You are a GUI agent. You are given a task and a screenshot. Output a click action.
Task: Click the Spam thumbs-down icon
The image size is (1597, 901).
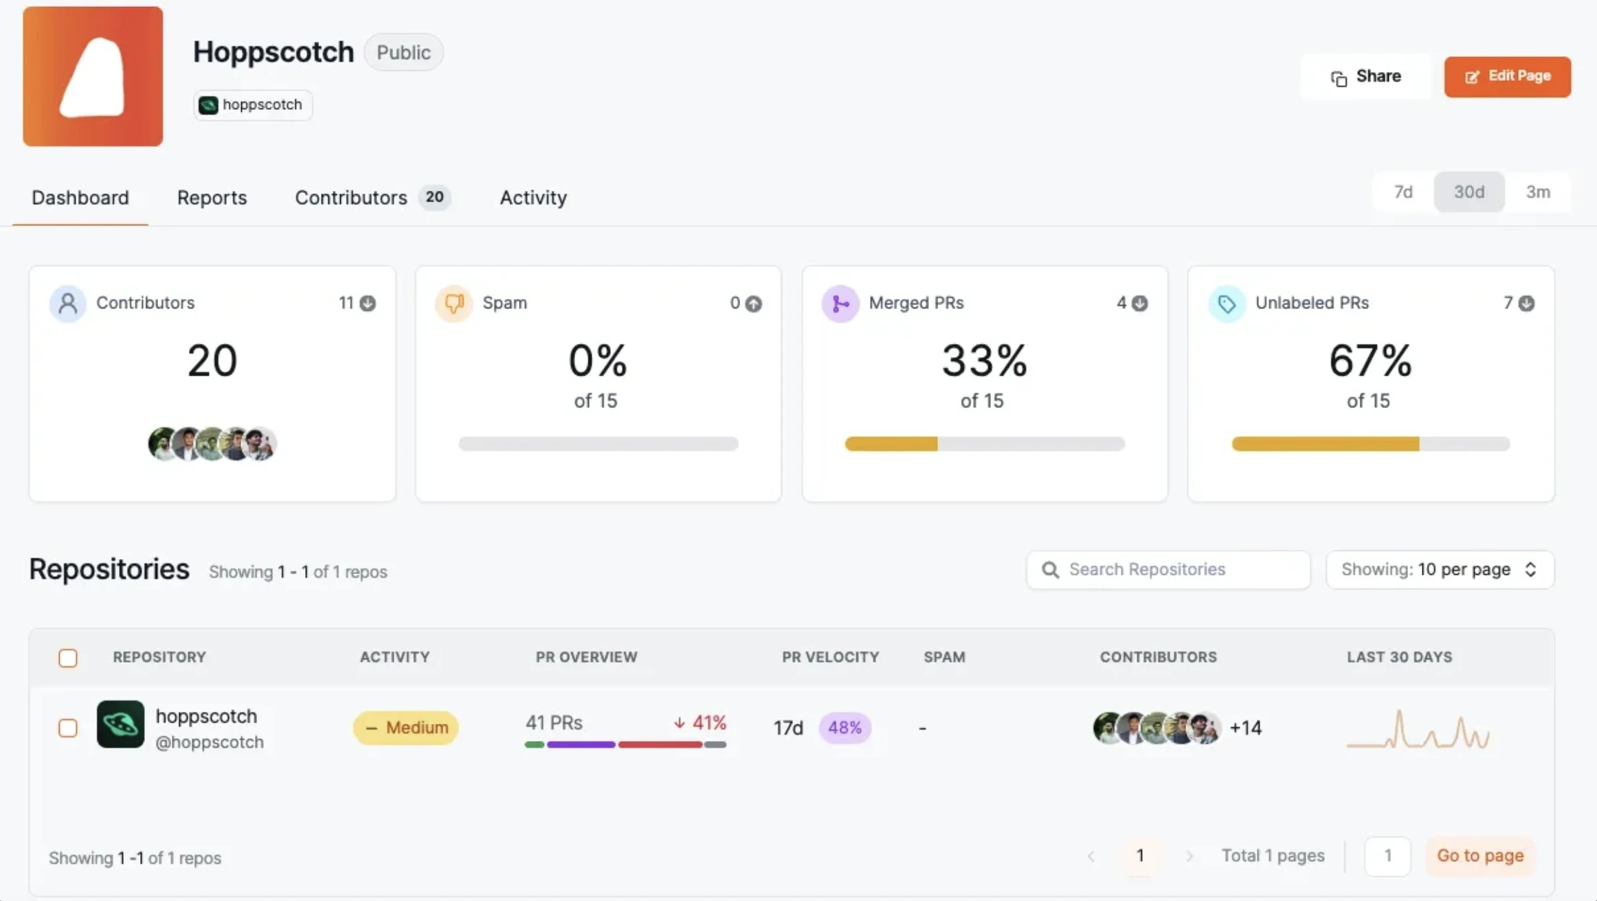pyautogui.click(x=454, y=303)
